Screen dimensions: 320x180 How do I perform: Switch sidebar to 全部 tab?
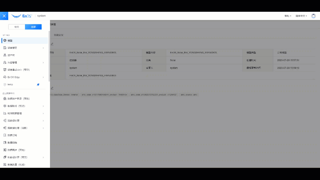(x=33, y=27)
